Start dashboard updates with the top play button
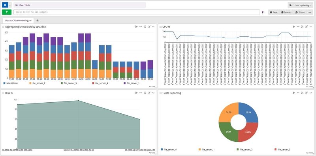Screen dimensions: 316x156 click(290, 5)
